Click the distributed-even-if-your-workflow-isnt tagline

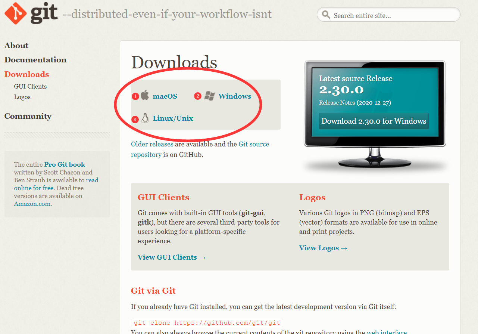click(x=167, y=14)
